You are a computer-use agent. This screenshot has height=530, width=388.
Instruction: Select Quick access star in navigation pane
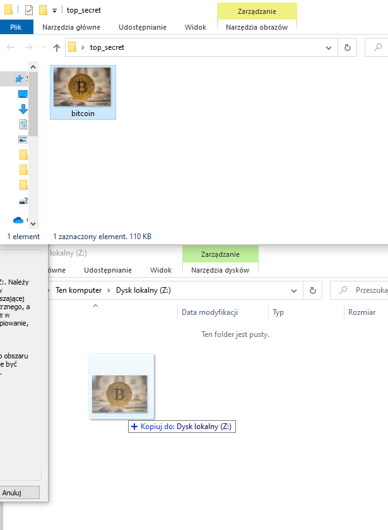(x=19, y=79)
